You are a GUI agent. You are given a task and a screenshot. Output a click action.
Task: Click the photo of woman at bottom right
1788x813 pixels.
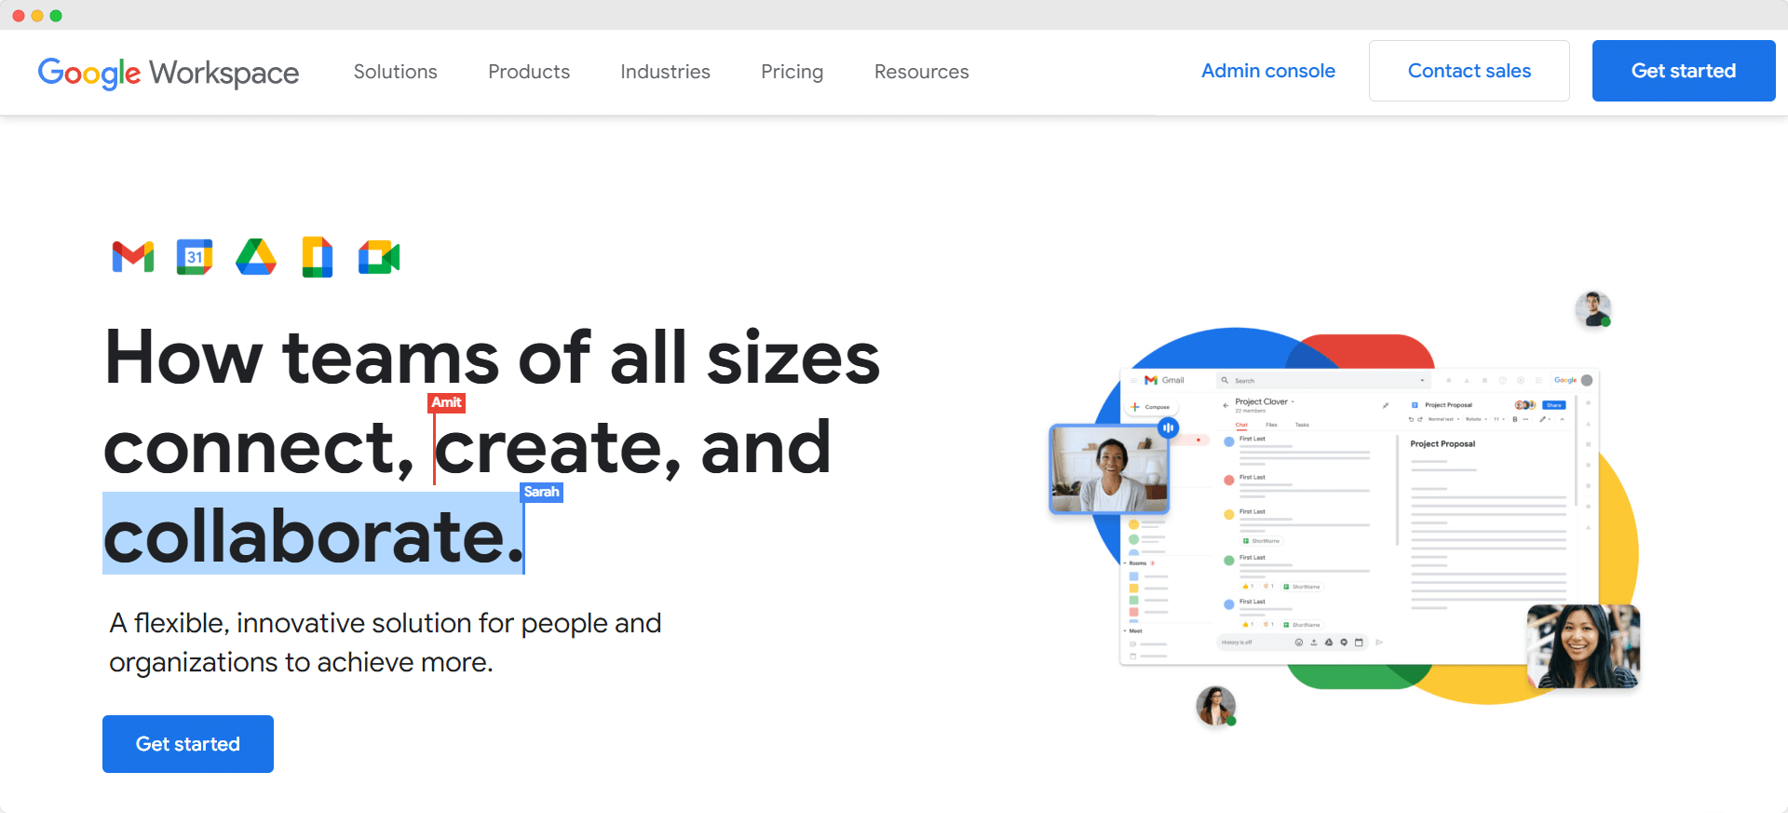coord(1583,646)
